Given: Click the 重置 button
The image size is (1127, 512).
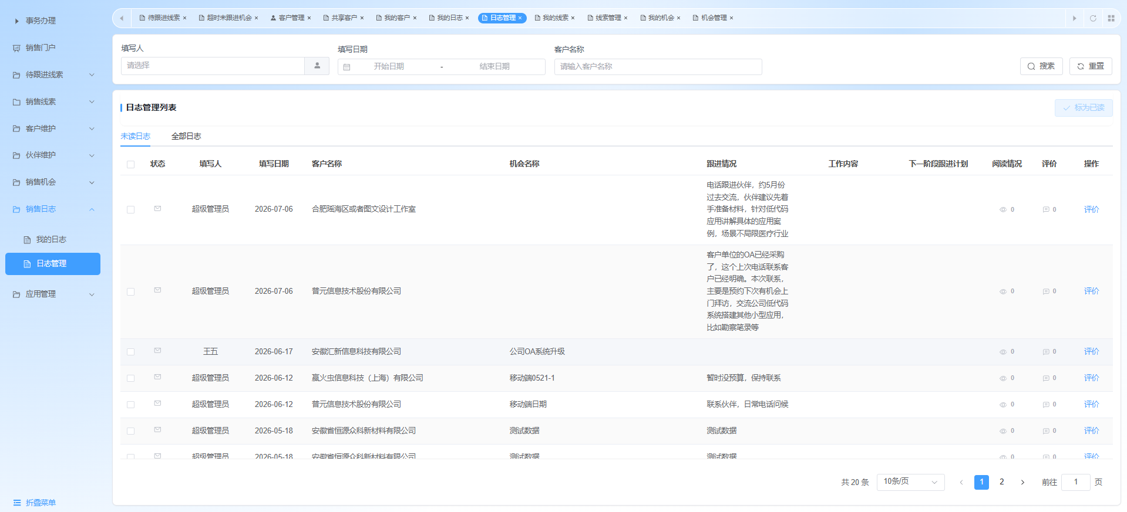Looking at the screenshot, I should 1091,66.
